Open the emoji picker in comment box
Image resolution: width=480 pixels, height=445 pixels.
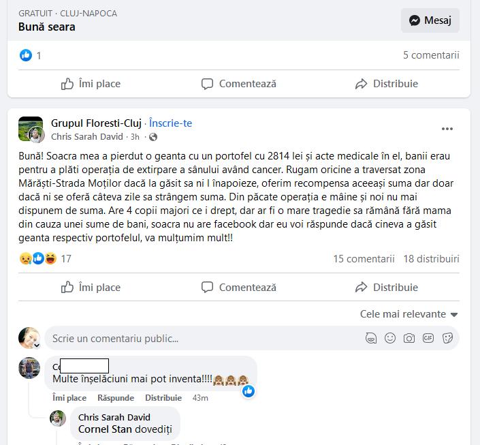click(390, 338)
